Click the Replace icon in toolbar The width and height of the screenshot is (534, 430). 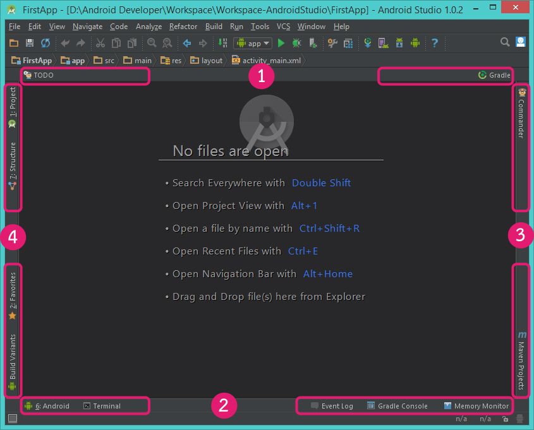click(167, 43)
